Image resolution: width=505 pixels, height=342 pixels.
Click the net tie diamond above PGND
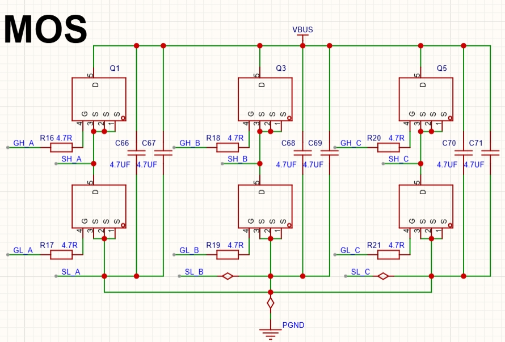pyautogui.click(x=271, y=302)
